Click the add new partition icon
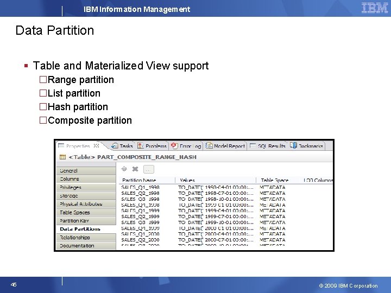This screenshot has width=391, height=293. pyautogui.click(x=124, y=169)
